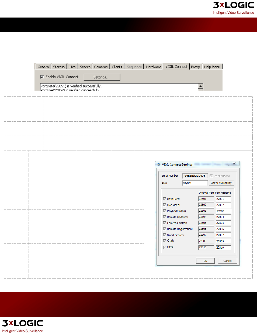Click the Data Port internal port field

206,199
